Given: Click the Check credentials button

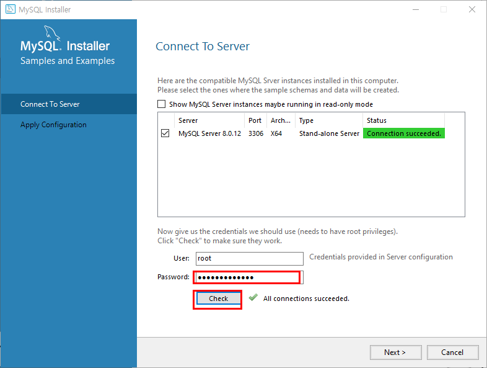Looking at the screenshot, I should (x=218, y=298).
